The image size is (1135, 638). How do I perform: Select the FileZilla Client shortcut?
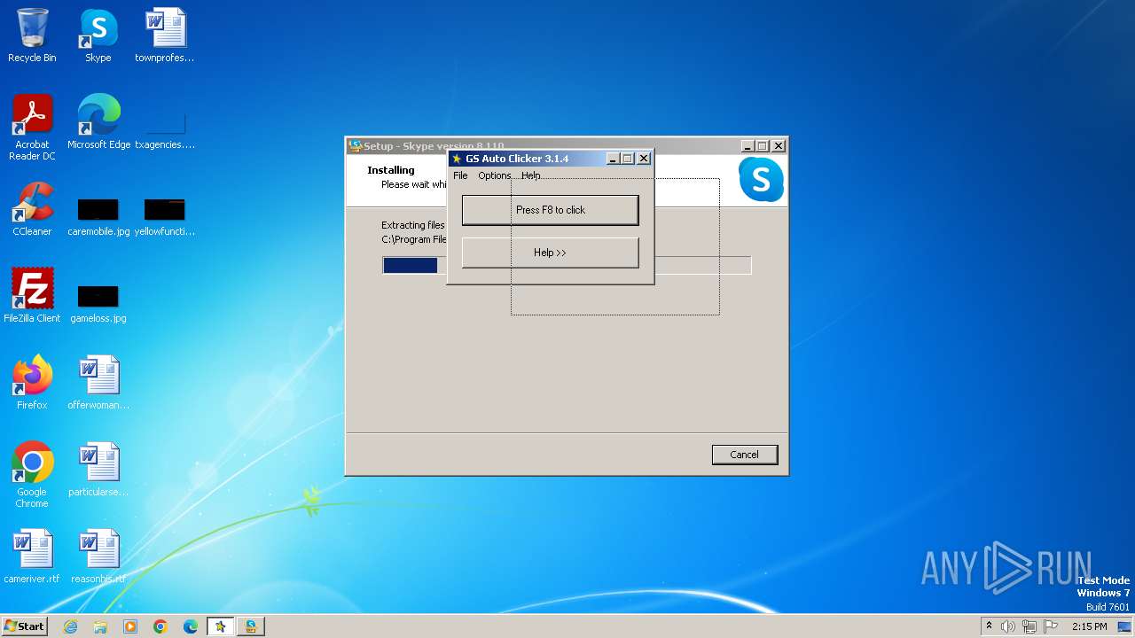coord(32,296)
